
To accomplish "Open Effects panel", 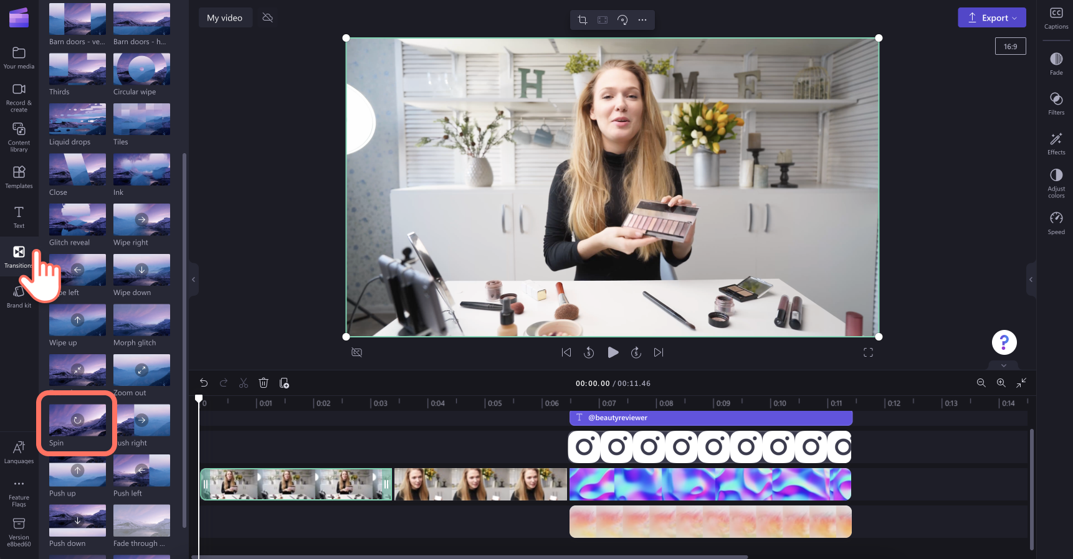I will pyautogui.click(x=1056, y=143).
